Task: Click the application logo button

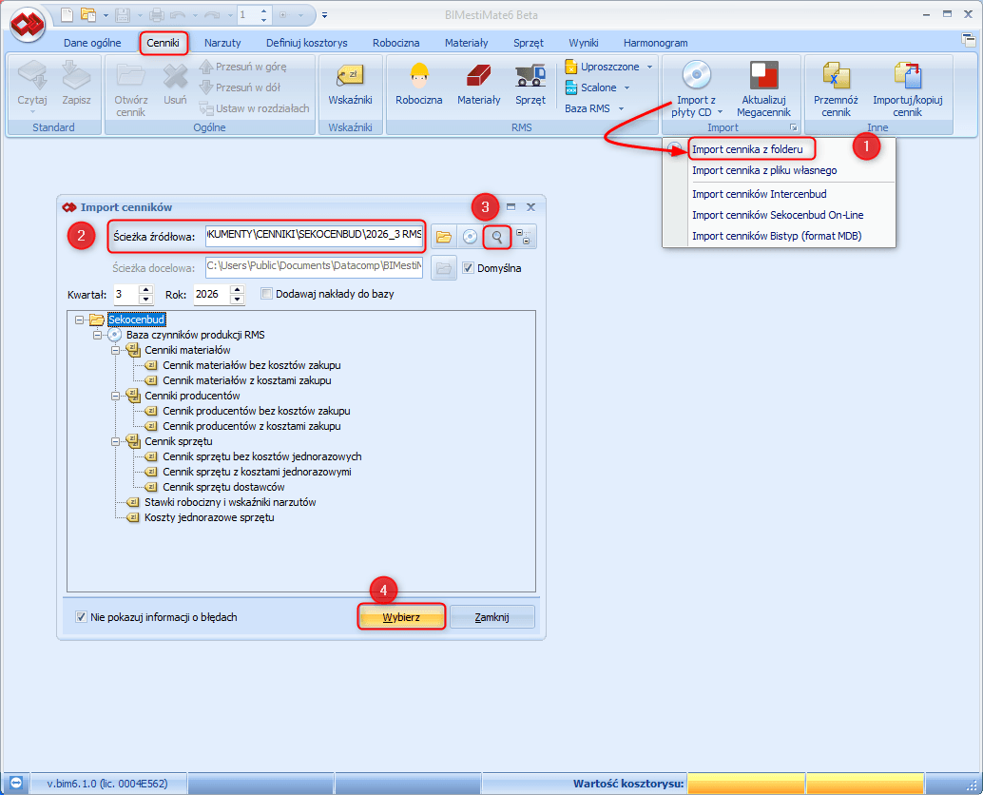Action: pyautogui.click(x=28, y=24)
